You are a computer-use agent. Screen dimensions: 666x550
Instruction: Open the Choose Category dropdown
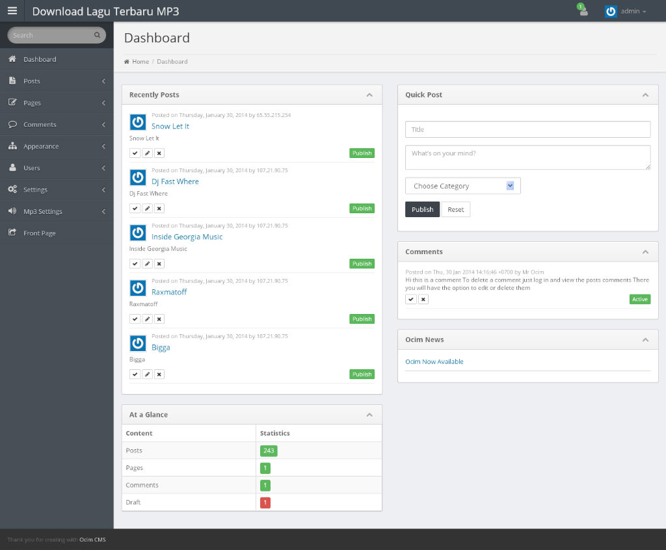[x=462, y=186]
